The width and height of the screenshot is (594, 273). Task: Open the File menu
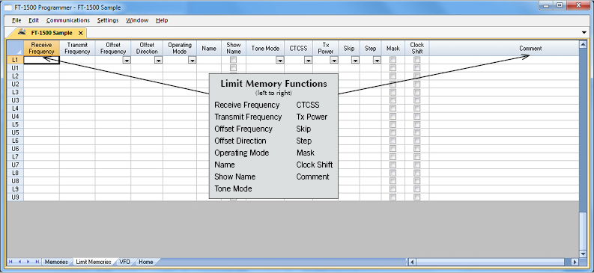[16, 20]
